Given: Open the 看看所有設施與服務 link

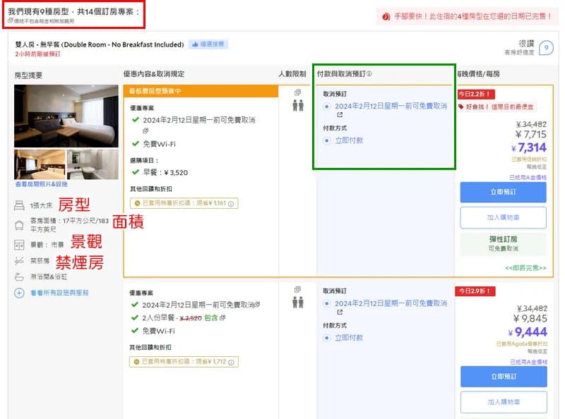Looking at the screenshot, I should [x=59, y=293].
